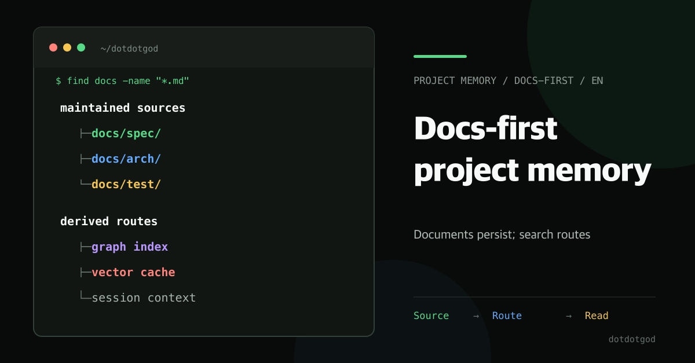Click the PROJECT MEMORY / DOCS-FIRST / EN breadcrumb
Viewport: 695px width, 363px height.
(x=509, y=80)
